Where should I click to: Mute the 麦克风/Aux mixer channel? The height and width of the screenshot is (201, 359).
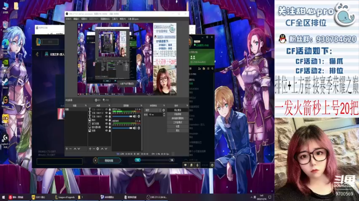point(135,117)
